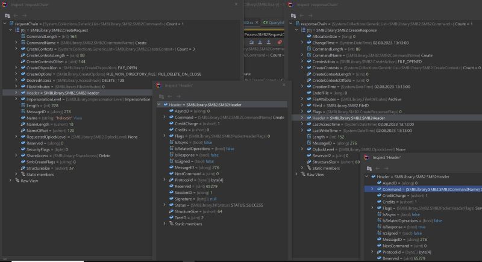482x262 pixels.
Task: Collapse the [0] CreateRequest node
Action: click(x=10, y=30)
